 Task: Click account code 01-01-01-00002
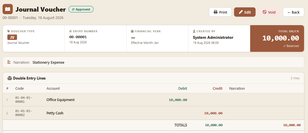(24, 113)
